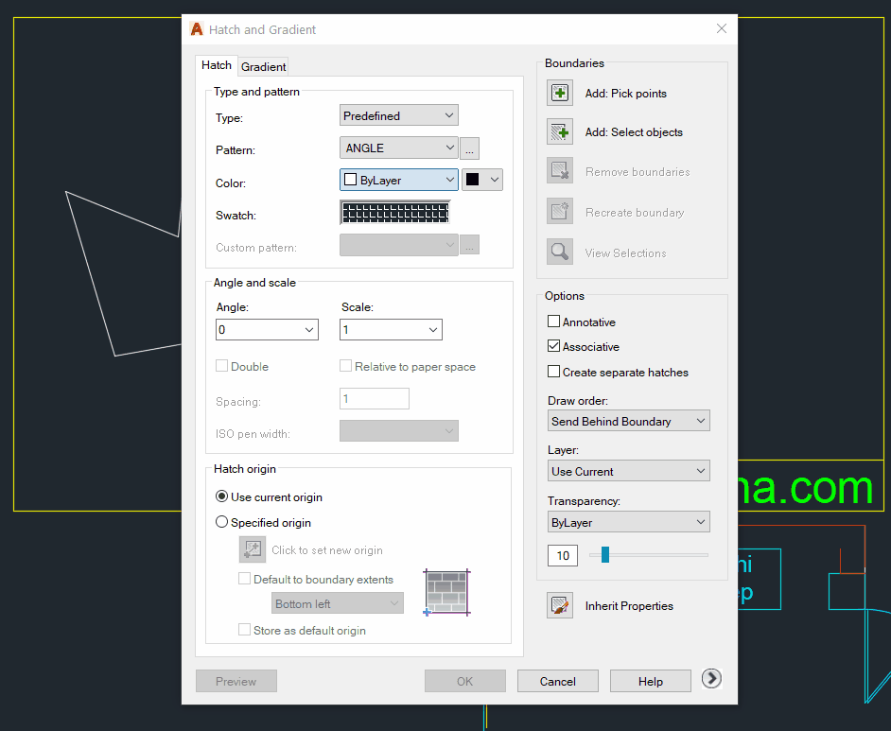Select the Hatch tab
Viewport: 891px width, 731px height.
(217, 65)
